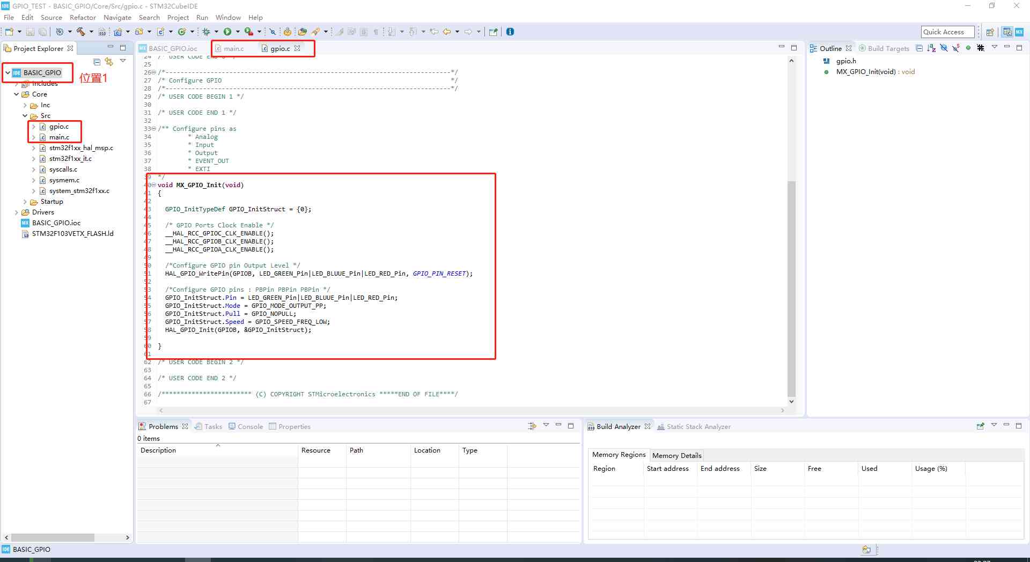Select the Memory Details tab in Build Analyzer
The width and height of the screenshot is (1030, 562).
tap(676, 455)
